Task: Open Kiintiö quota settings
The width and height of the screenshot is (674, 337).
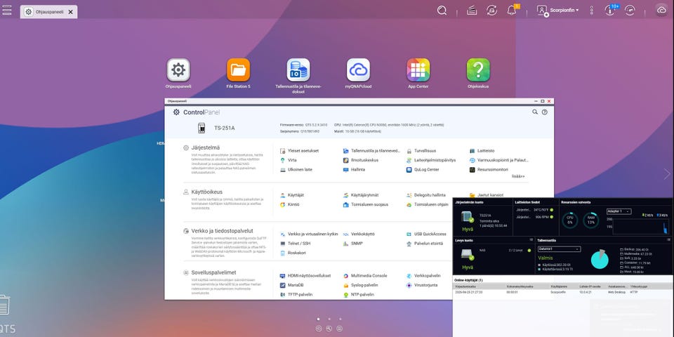Action: click(290, 204)
